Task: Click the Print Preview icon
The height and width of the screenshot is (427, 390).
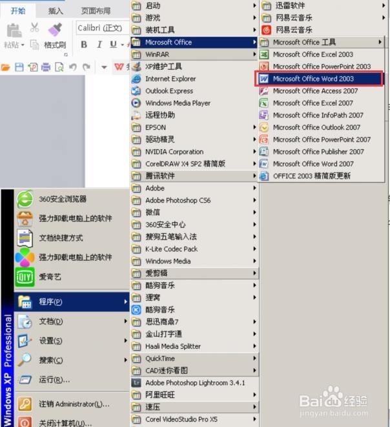Action: pos(59,67)
